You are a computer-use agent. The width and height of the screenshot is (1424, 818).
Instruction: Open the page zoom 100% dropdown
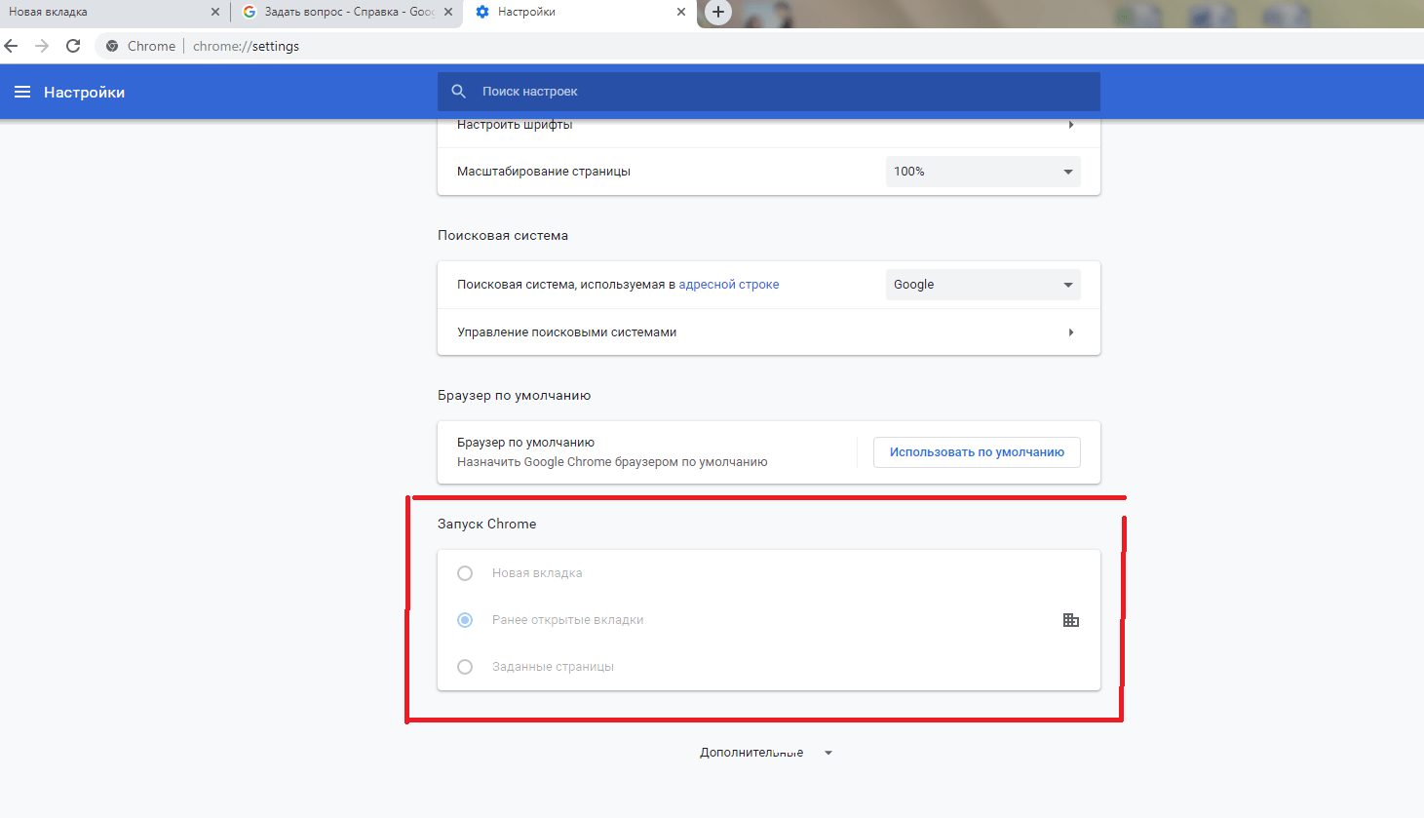(982, 172)
